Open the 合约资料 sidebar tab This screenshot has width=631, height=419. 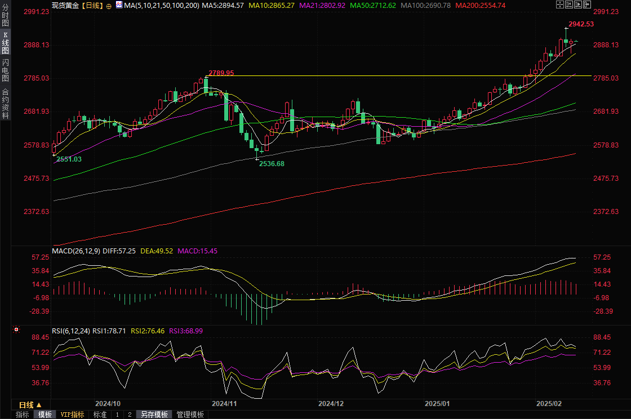tap(5, 103)
